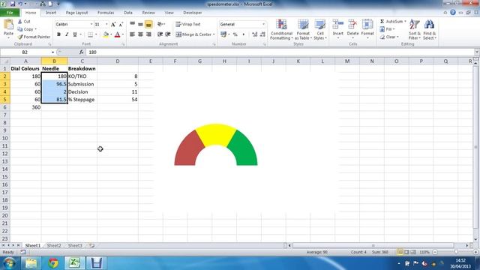Toggle underline formatting
Screen dimensions: 480x270
click(75, 34)
